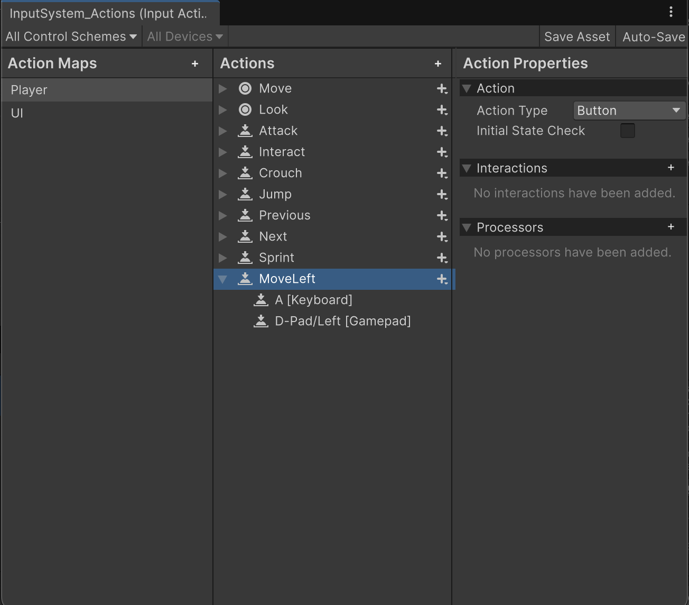This screenshot has height=605, width=689.
Task: Expand the Move action bindings
Action: point(222,88)
